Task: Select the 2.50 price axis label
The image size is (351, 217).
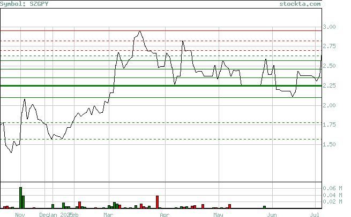Action: 329,66
